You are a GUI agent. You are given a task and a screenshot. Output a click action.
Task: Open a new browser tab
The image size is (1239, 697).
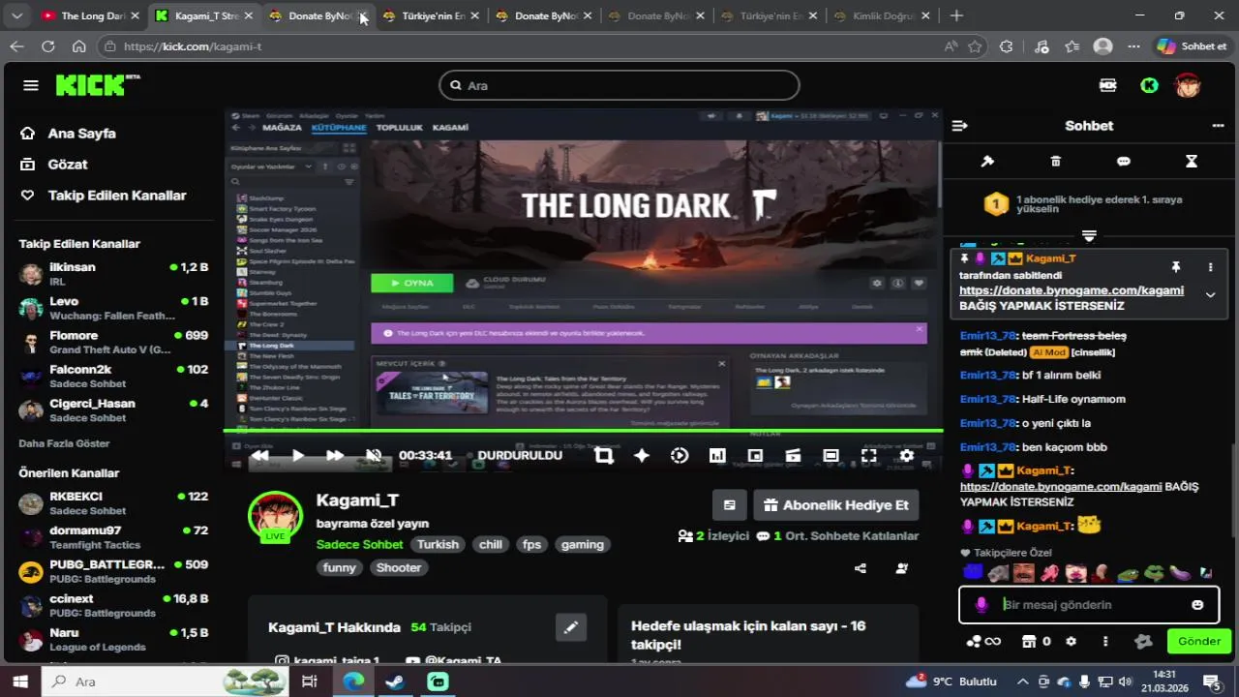[x=956, y=15]
